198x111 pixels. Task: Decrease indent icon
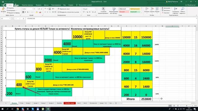pos(53,12)
